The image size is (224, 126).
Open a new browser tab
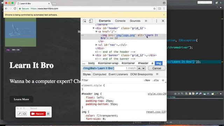point(55,4)
